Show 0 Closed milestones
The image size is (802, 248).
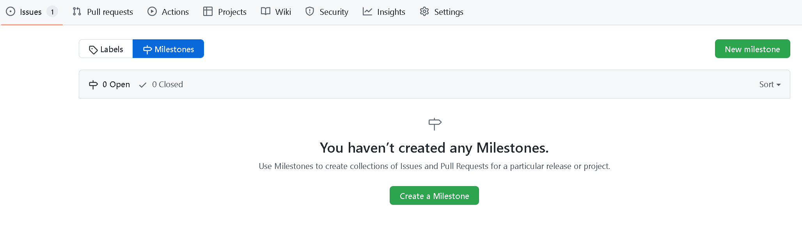click(x=161, y=84)
